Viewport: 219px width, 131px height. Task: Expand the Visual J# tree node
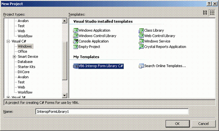(8, 97)
